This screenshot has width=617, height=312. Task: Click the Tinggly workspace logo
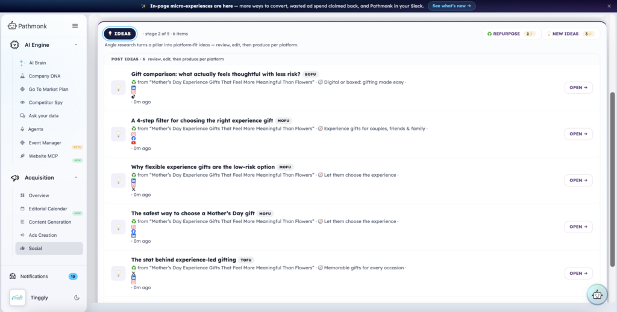pyautogui.click(x=17, y=298)
